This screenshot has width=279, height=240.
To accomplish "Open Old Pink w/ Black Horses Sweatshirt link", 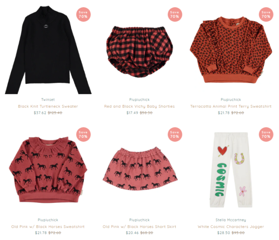I will click(x=48, y=227).
